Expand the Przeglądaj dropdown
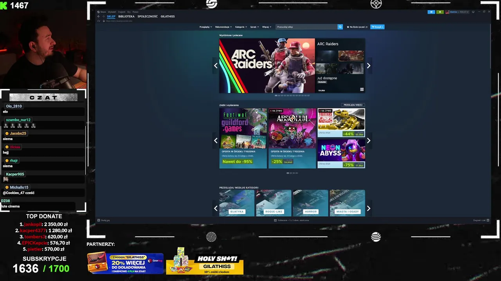501x281 pixels. (205, 27)
